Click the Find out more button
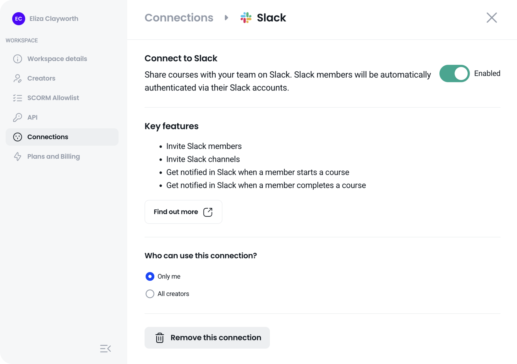This screenshot has height=364, width=517. 183,212
